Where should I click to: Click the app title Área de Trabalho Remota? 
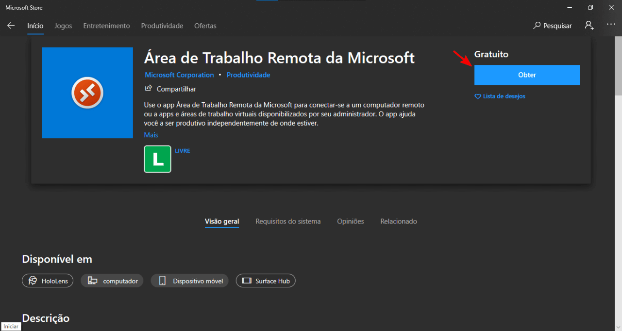coord(279,58)
